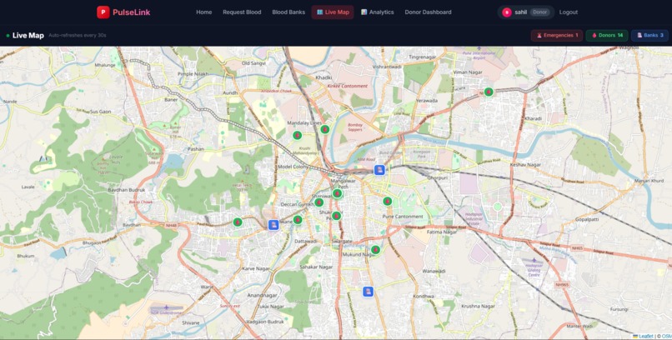Screen dimensions: 672x340
Task: Open blood bank marker below Mukund Nagar
Action: tap(368, 292)
